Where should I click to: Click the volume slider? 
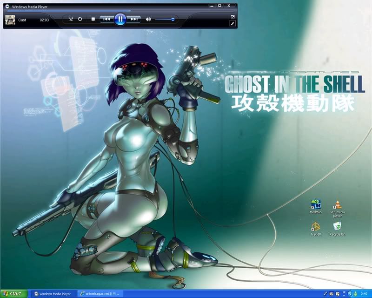pos(165,20)
